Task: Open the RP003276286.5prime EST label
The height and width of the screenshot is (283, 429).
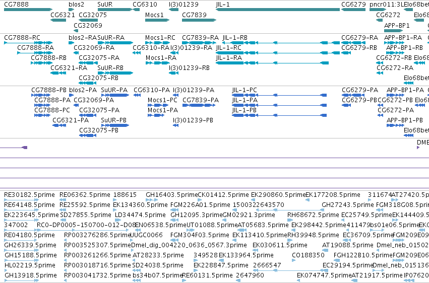Action: [x=97, y=235]
